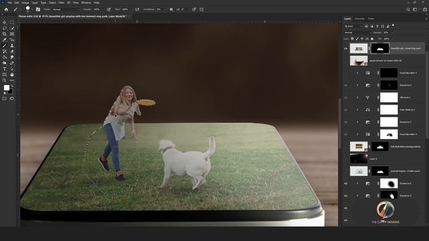Image resolution: width=429 pixels, height=241 pixels.
Task: Open the Flow slider dropdown arrow
Action: click(x=131, y=9)
